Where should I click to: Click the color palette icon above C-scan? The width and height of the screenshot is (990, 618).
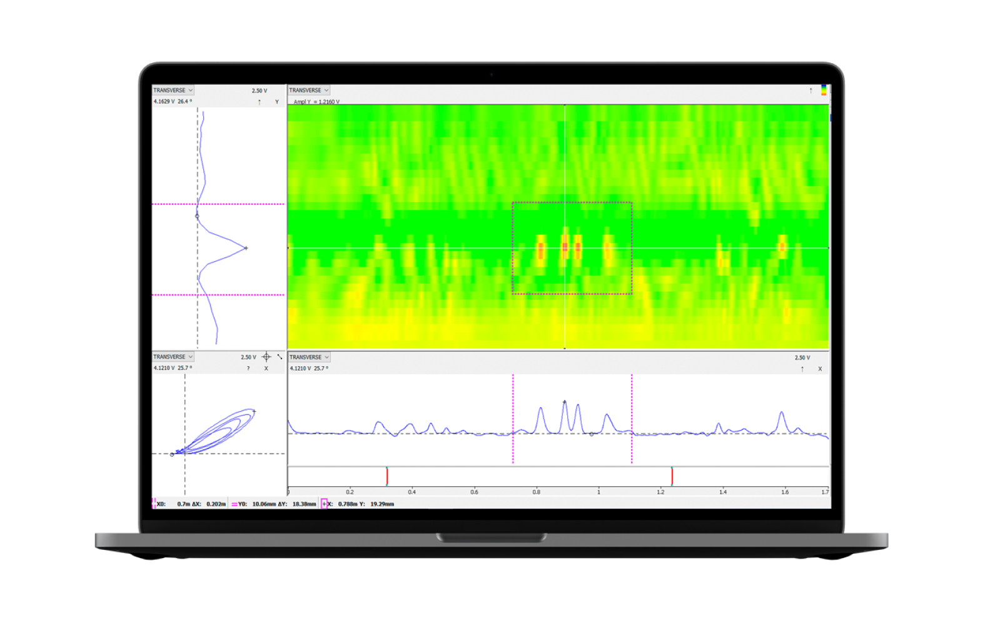click(x=824, y=91)
